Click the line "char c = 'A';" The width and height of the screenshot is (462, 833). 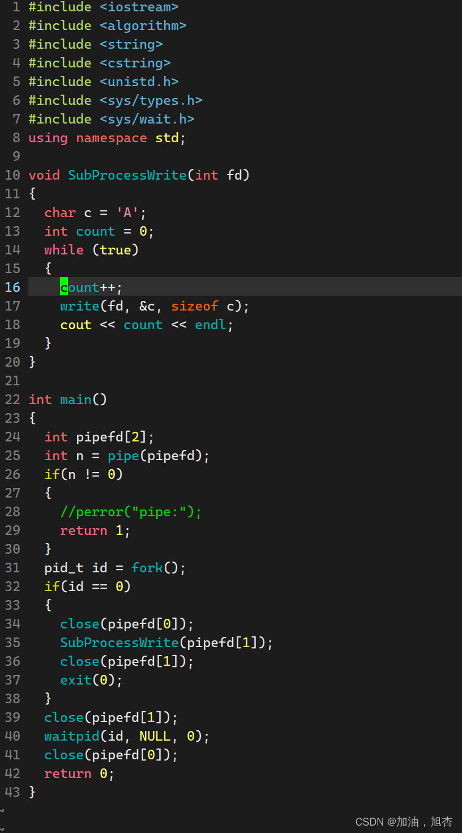96,213
